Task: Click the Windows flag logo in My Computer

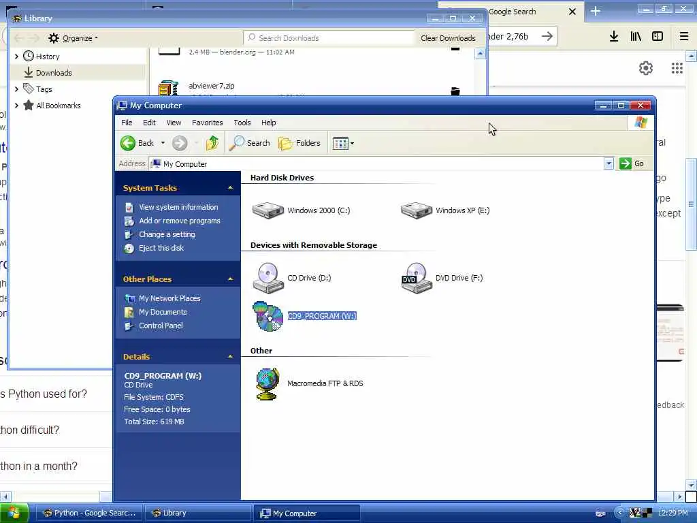Action: point(641,123)
